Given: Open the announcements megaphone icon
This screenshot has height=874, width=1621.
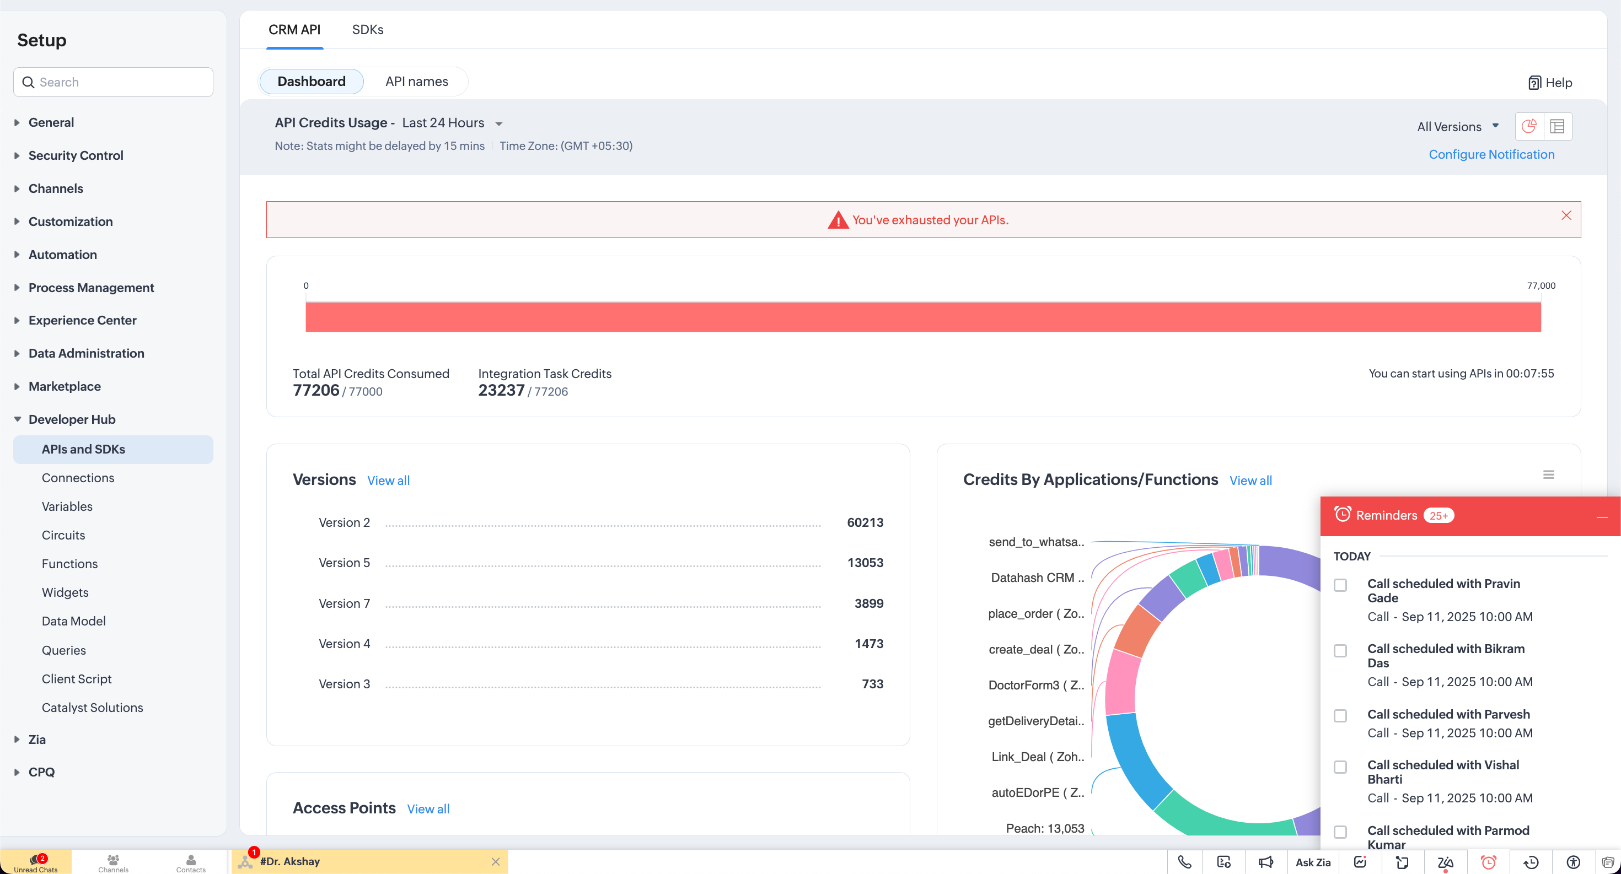Looking at the screenshot, I should pyautogui.click(x=1265, y=862).
